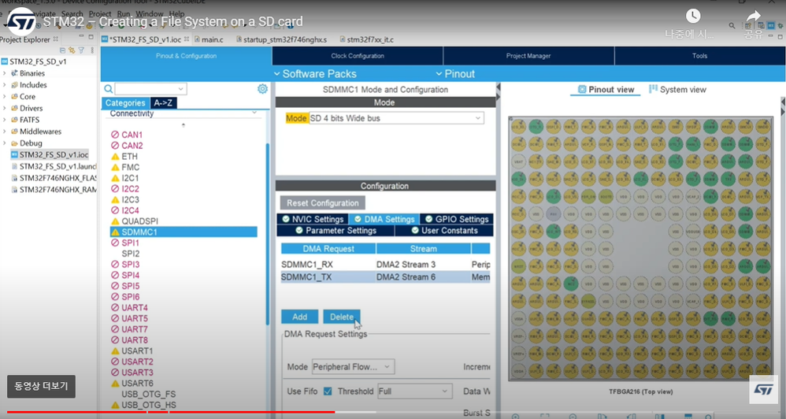The width and height of the screenshot is (786, 419).
Task: Expand the Debug folder node
Action: (5, 143)
